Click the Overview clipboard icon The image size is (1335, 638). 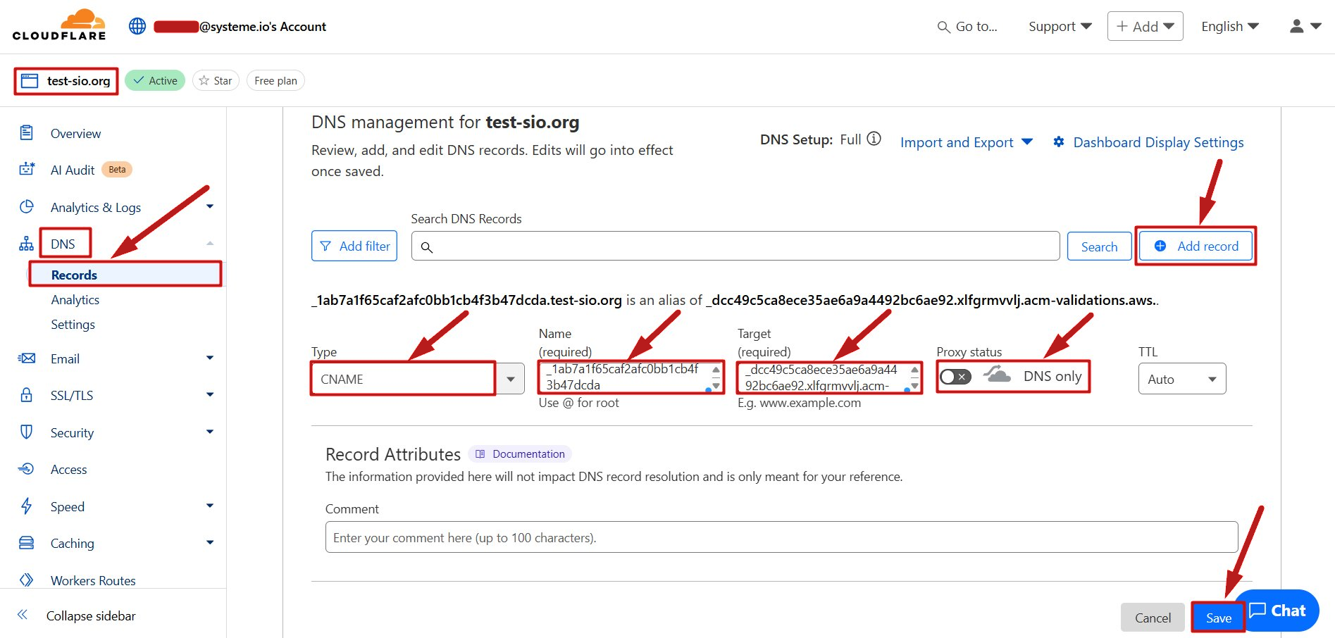pyautogui.click(x=27, y=133)
